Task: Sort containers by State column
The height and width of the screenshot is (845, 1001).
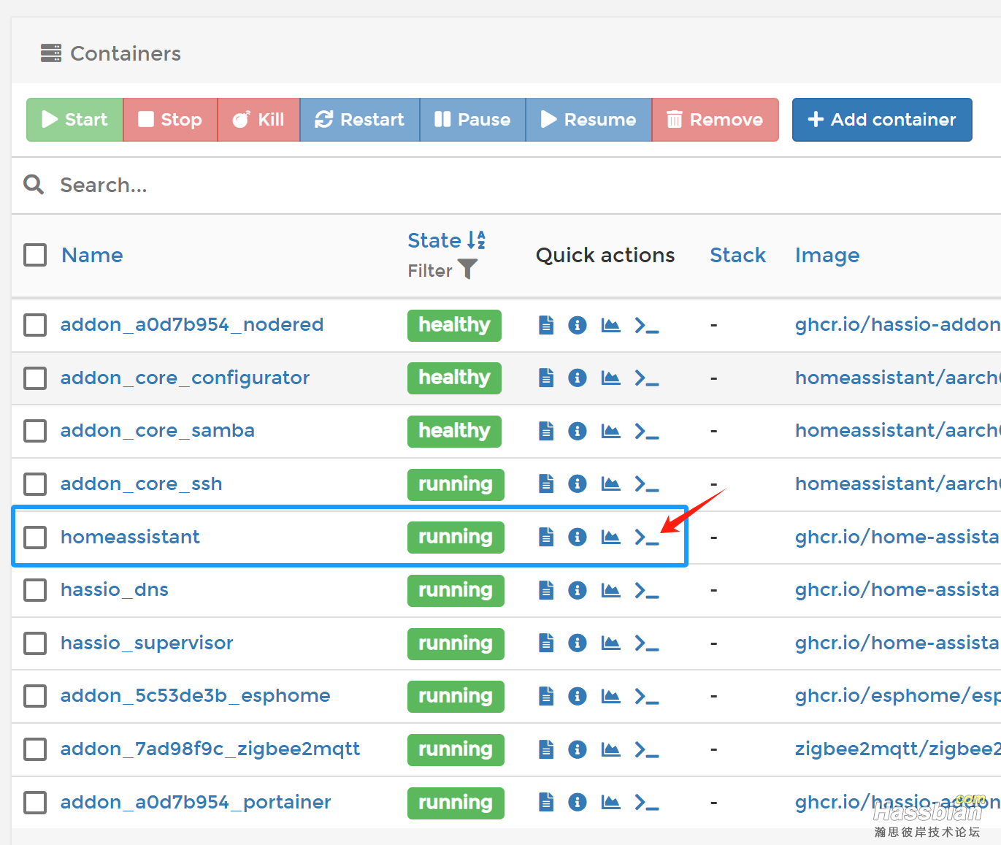Action: [x=446, y=240]
